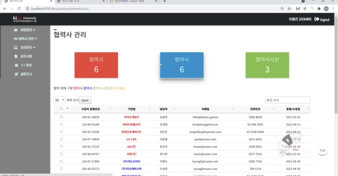
Task: Click the question mark icon beside 1:1 문의
Action: 17,65
